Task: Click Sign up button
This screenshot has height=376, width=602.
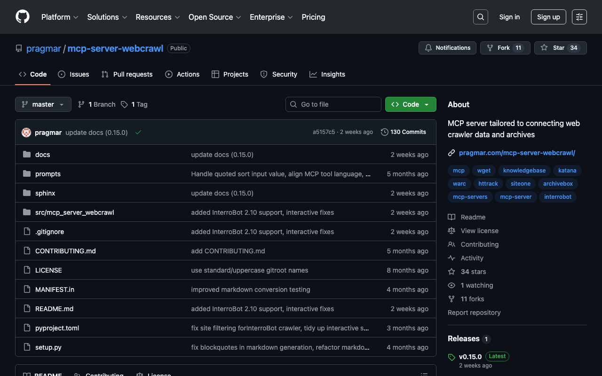Action: point(548,17)
